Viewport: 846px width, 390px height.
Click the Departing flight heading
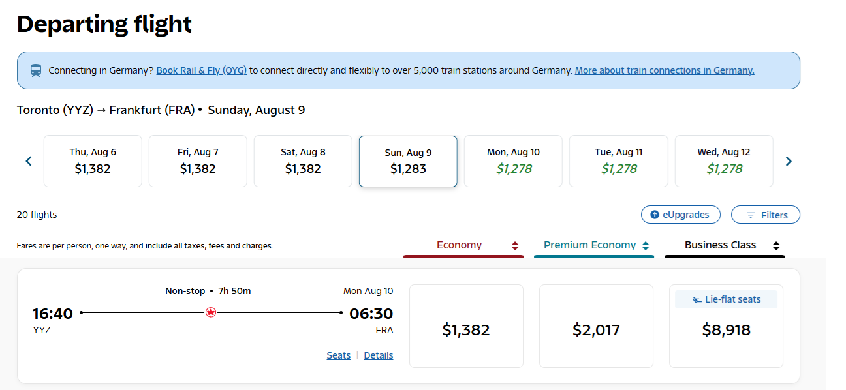coord(104,24)
